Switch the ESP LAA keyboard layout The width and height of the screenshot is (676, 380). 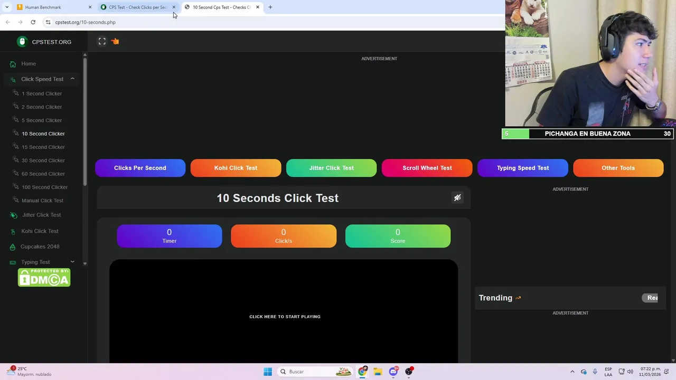click(x=608, y=372)
